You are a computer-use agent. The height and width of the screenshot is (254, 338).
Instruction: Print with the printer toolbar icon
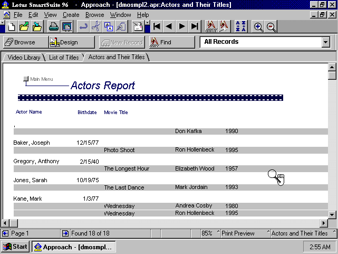click(53, 26)
